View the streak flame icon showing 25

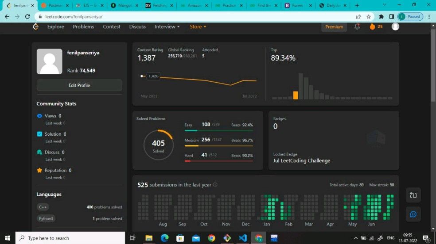coord(372,27)
